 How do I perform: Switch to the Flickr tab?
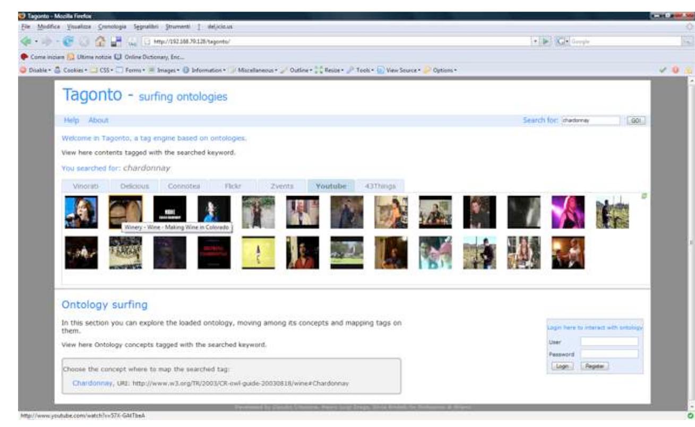tap(234, 186)
